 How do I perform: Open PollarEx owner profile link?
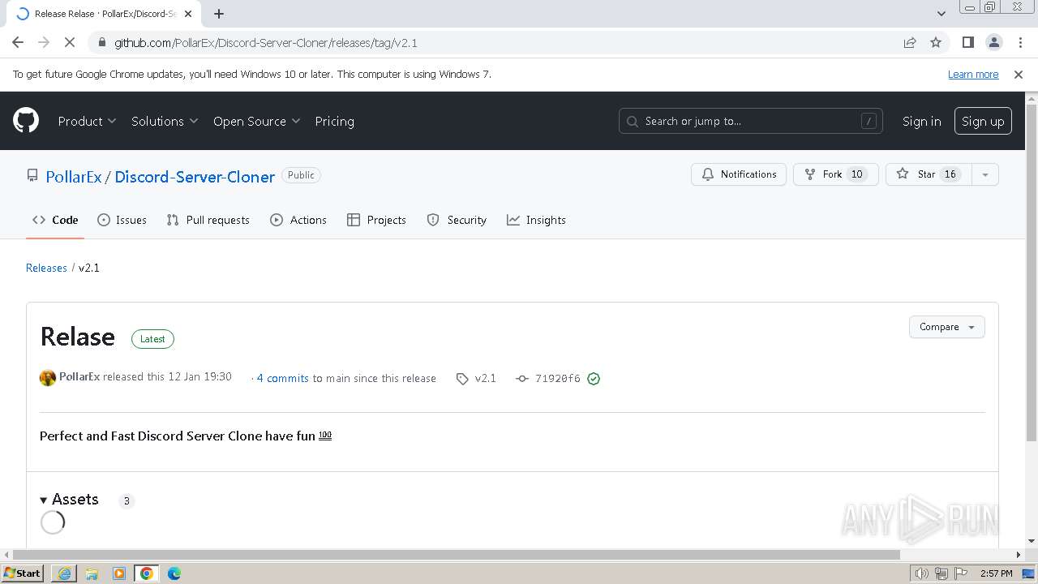pyautogui.click(x=74, y=176)
